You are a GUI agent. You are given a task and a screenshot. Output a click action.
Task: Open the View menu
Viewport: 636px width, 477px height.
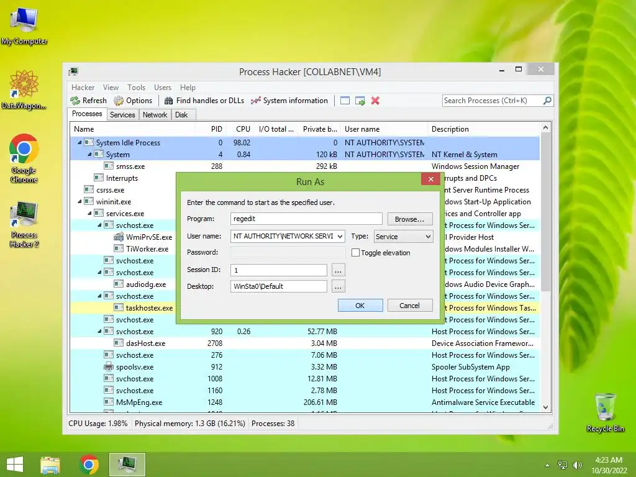(x=111, y=87)
